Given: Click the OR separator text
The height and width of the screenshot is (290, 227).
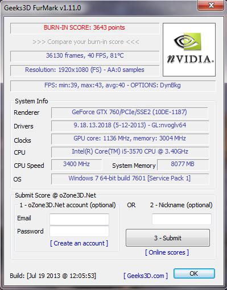Looking at the screenshot, I should tap(131, 205).
